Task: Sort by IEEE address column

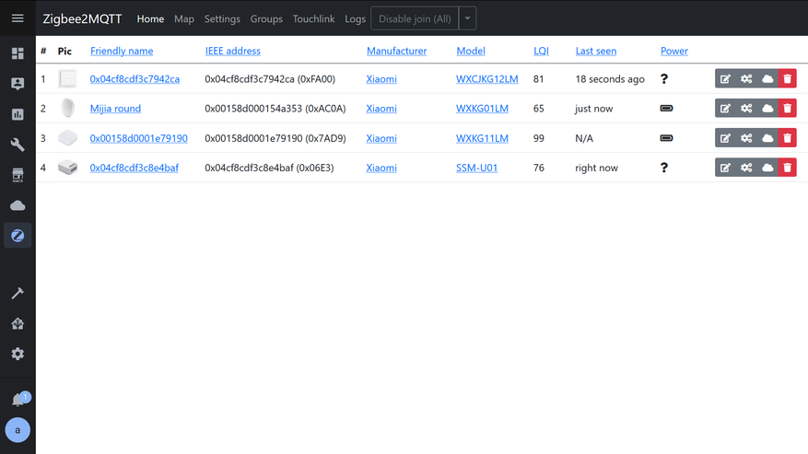Action: 233,51
